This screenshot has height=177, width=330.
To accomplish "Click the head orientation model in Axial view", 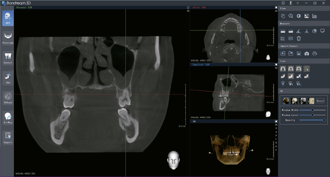I will [268, 57].
